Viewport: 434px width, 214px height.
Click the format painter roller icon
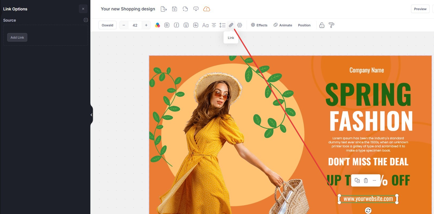pos(331,25)
